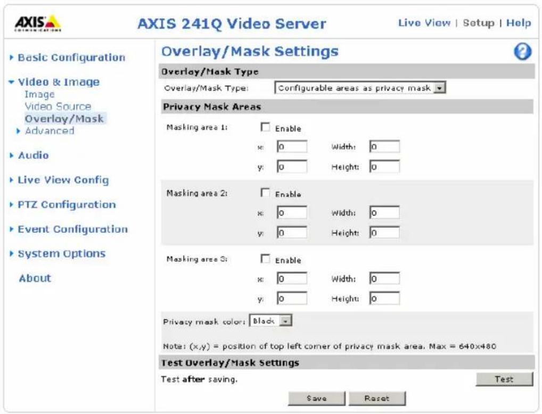This screenshot has height=414, width=542.
Task: Open the About page
Action: [35, 278]
